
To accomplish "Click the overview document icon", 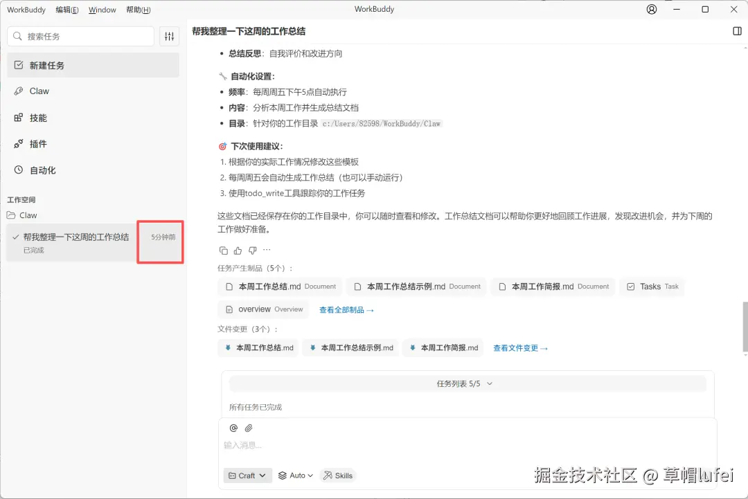I will (229, 310).
